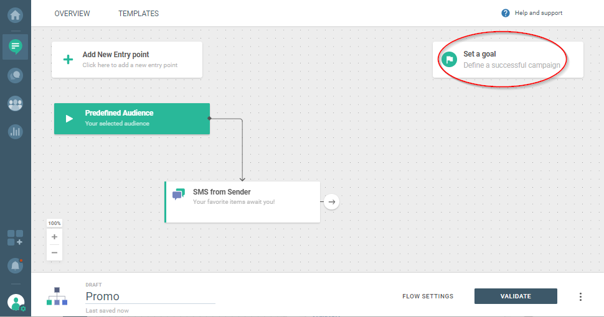Select the messaging flow sidebar icon

pos(15,47)
